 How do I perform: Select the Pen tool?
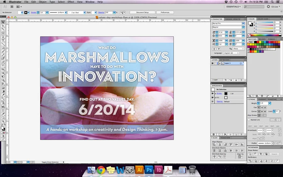(x=3, y=37)
